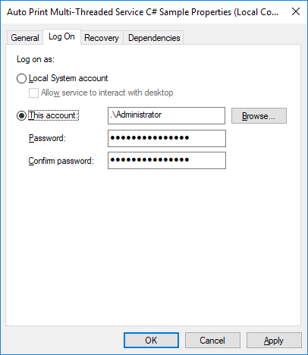Screen dimensions: 308x355
Task: Focus the Confirm password input field
Action: (x=167, y=160)
